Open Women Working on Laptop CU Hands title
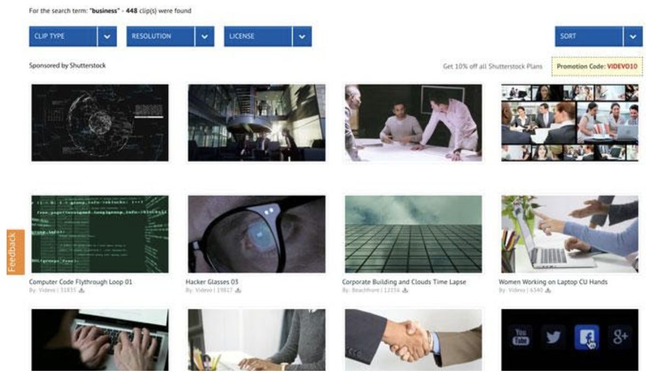Viewport: 646px width, 372px height. [553, 282]
